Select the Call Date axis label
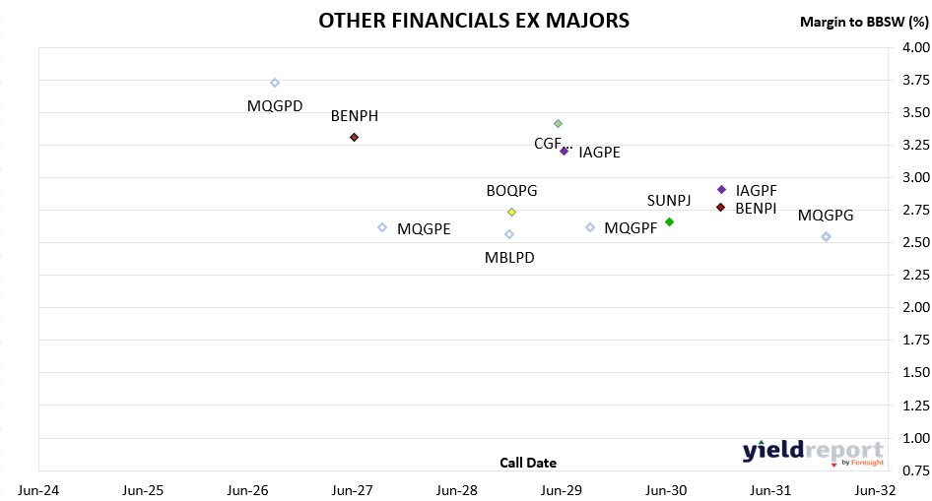 click(528, 463)
